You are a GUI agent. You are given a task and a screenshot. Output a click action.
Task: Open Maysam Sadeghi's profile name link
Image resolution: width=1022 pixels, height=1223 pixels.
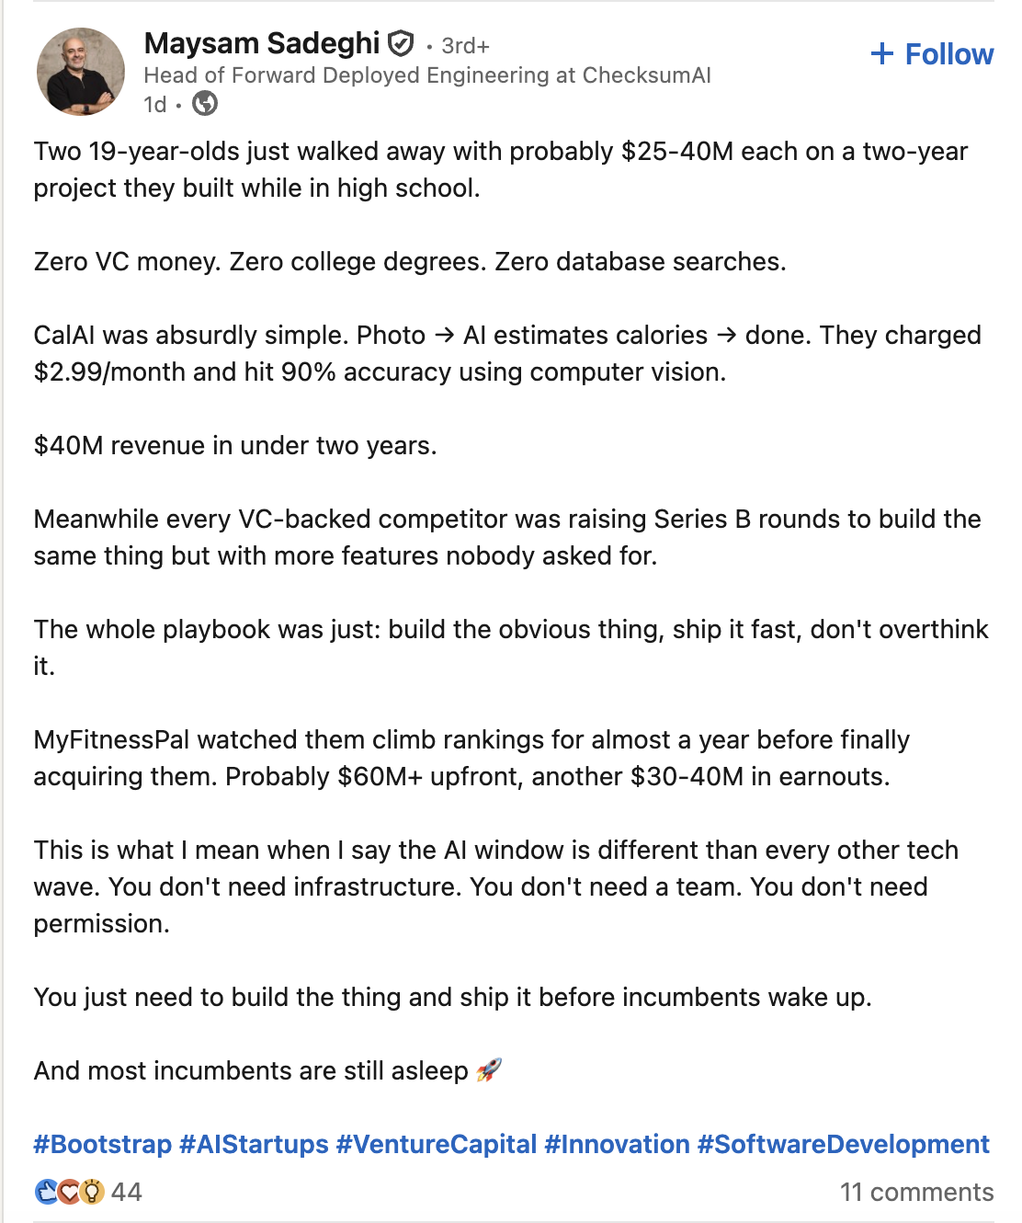pos(262,43)
